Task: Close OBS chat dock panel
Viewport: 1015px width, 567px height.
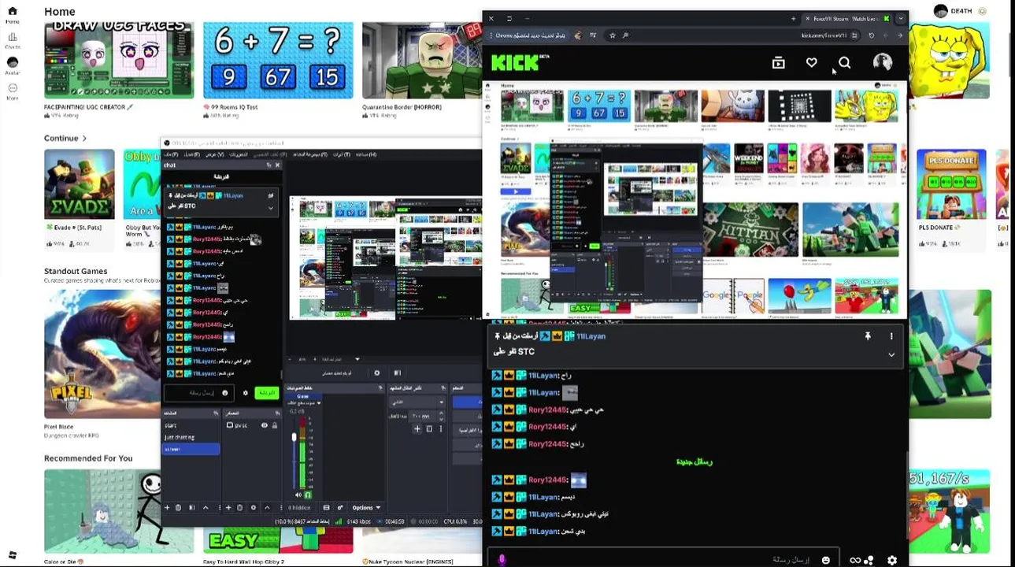Action: pos(277,165)
